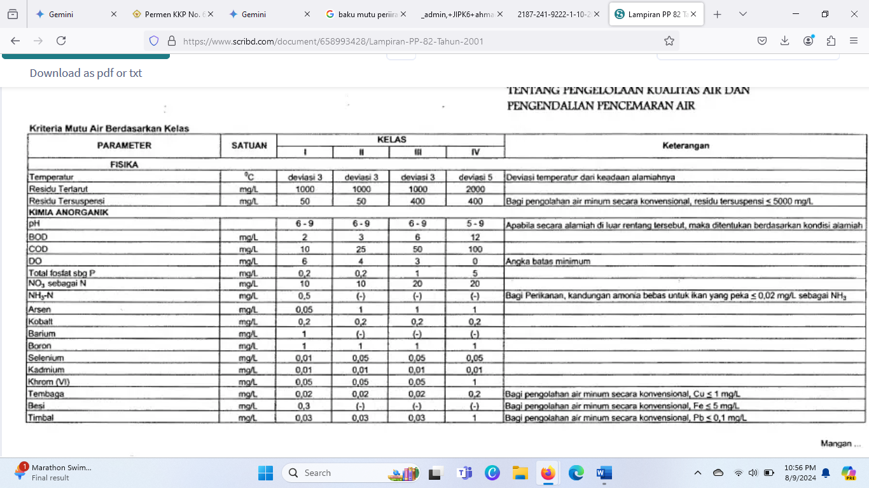Open the spiral C app on taskbar

[492, 473]
